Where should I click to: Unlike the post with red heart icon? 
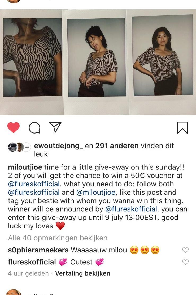[14, 128]
